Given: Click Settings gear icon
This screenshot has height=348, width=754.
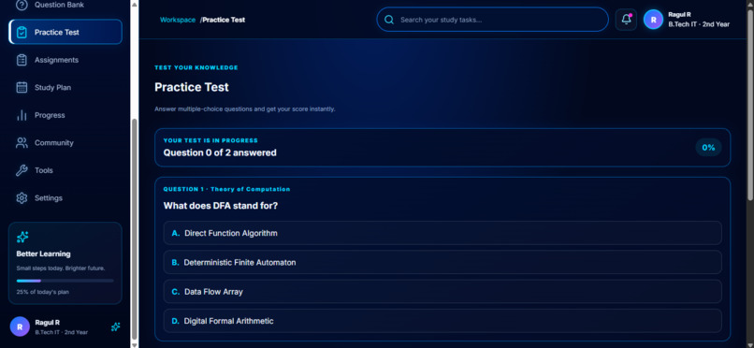Looking at the screenshot, I should [x=22, y=198].
